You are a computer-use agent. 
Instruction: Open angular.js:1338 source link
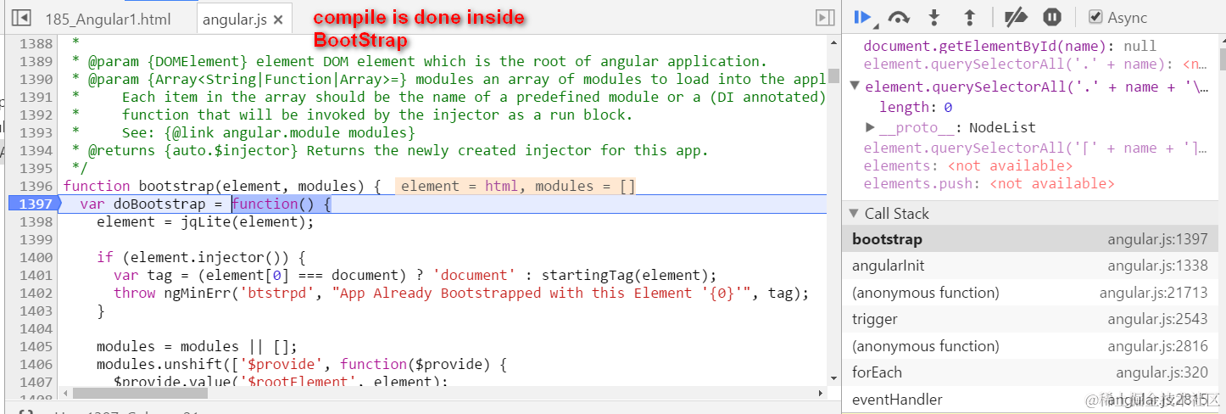click(x=1157, y=266)
